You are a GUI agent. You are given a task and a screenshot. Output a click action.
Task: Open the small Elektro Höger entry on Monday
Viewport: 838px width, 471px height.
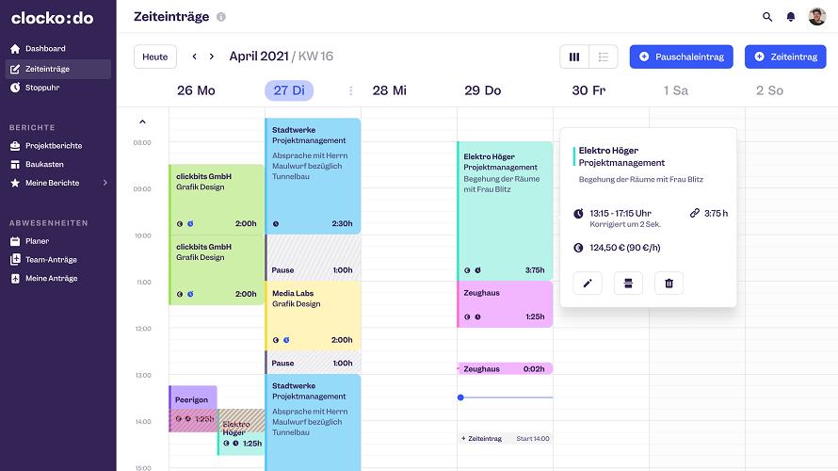242,433
